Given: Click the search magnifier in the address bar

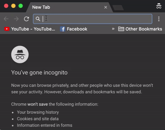Looking at the screenshot, I should coord(38,19).
